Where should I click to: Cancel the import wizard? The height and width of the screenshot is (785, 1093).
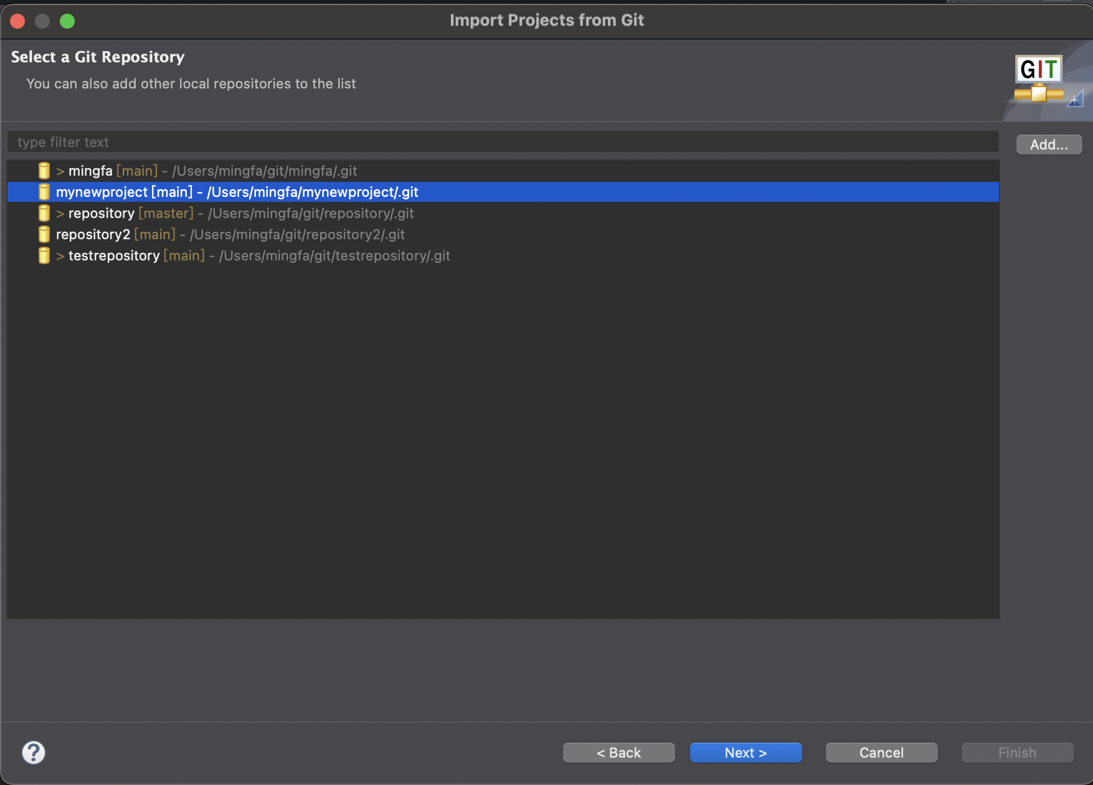coord(881,753)
